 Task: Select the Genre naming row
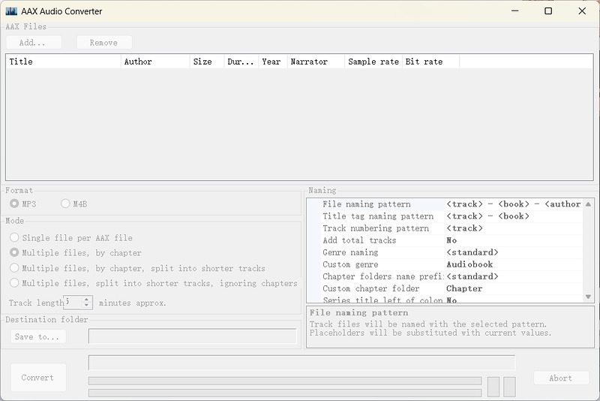pos(451,252)
